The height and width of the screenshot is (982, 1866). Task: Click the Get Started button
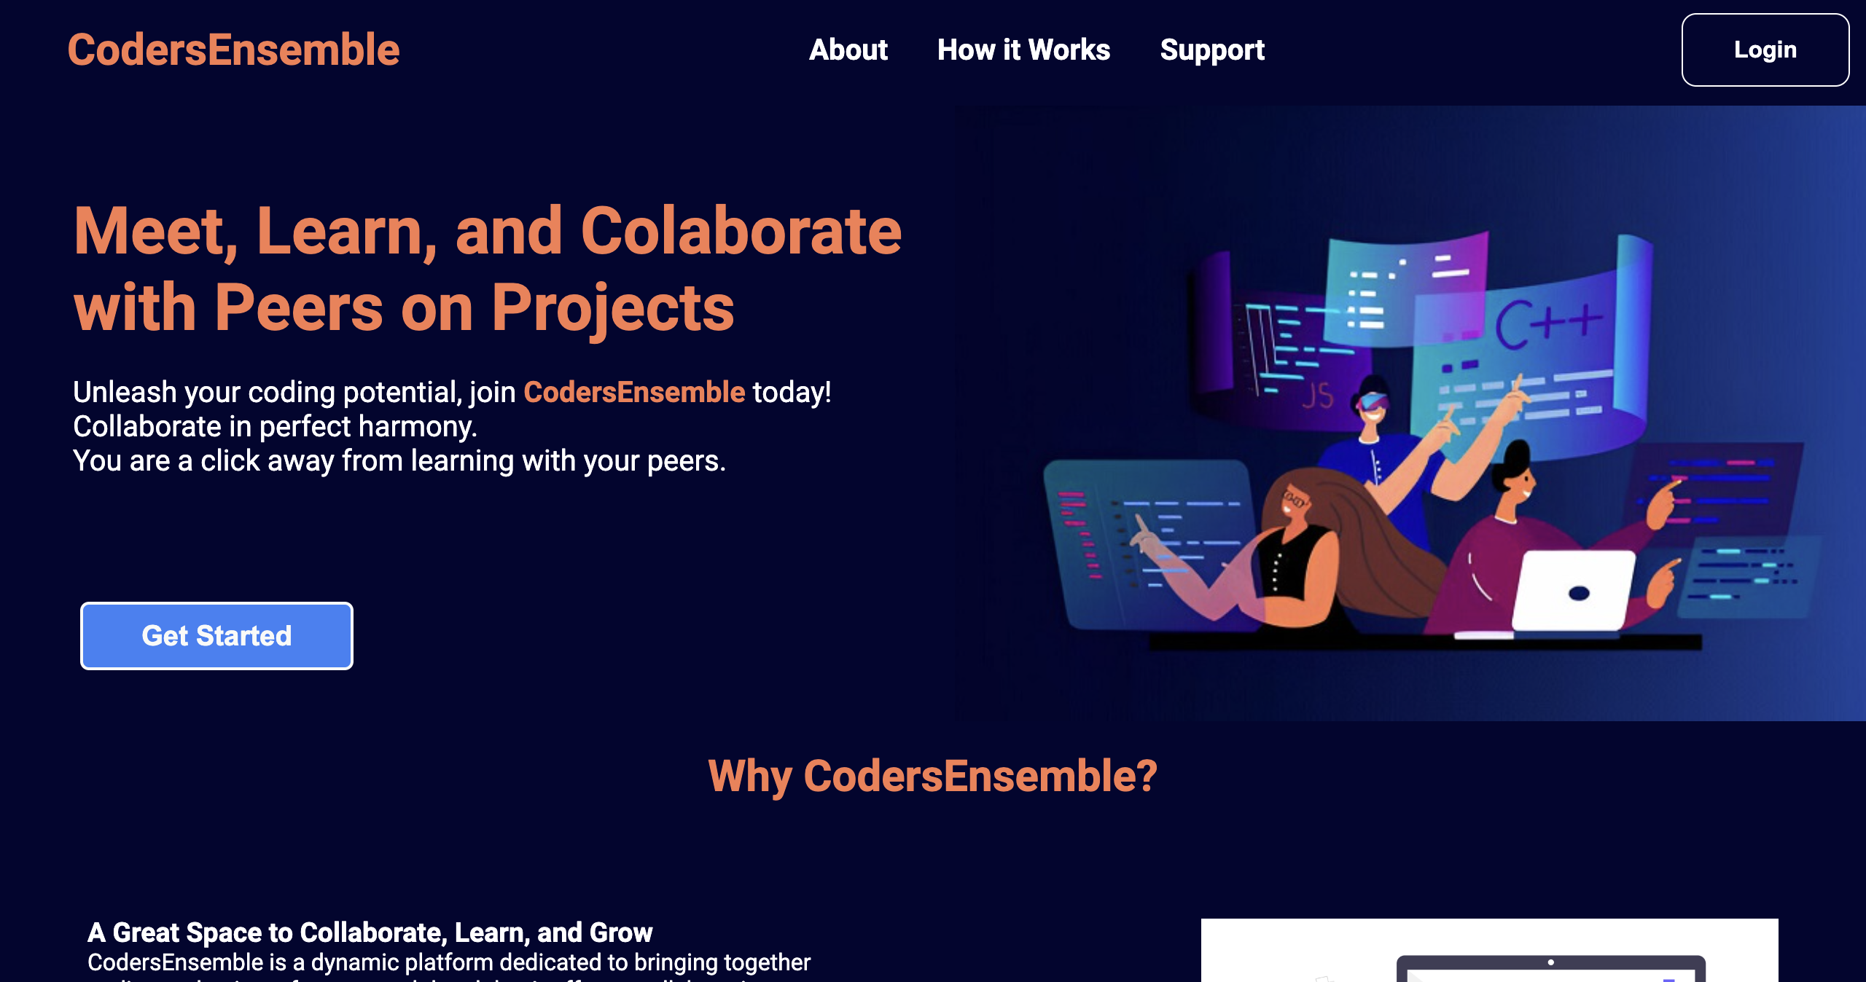point(217,637)
